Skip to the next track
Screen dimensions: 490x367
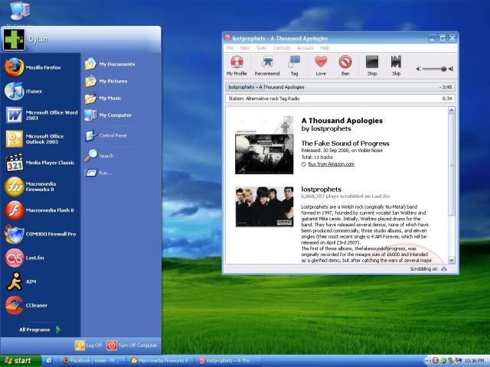tap(396, 66)
